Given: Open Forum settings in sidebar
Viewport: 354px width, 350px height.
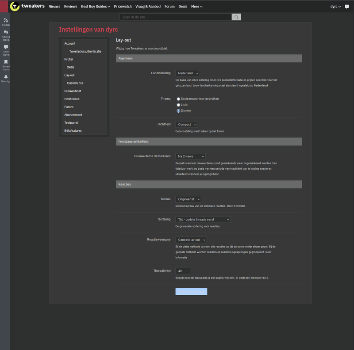Looking at the screenshot, I should [x=69, y=107].
